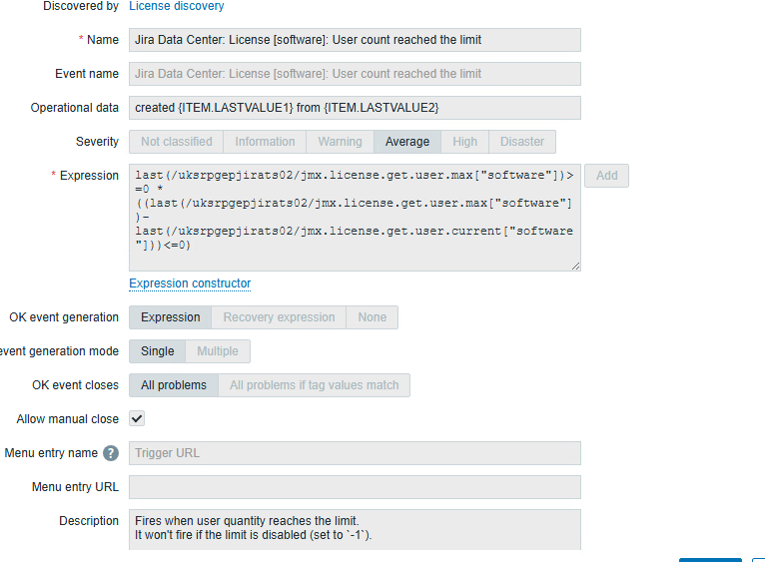
Task: Click the Menu entry URL field
Action: [x=355, y=487]
